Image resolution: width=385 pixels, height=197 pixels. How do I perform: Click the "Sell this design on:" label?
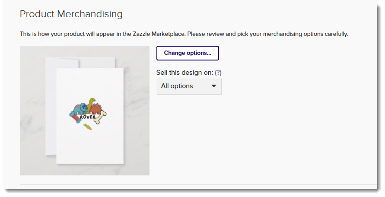pyautogui.click(x=185, y=73)
